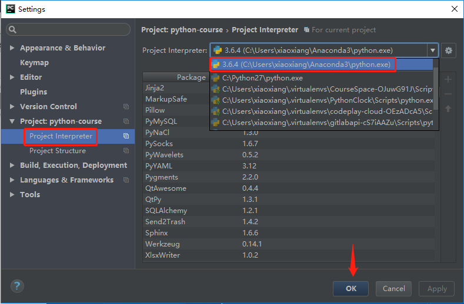Click the Apply button
Image resolution: width=464 pixels, height=304 pixels.
(437, 289)
